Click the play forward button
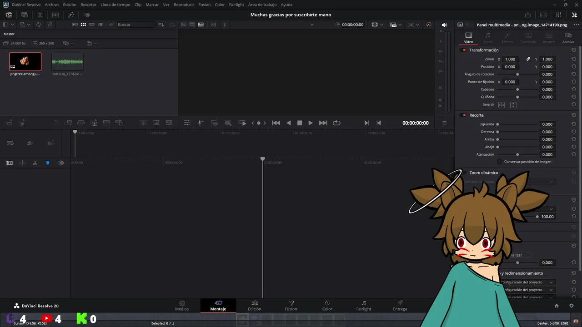Viewport: 582px width, 327px height. click(x=311, y=123)
